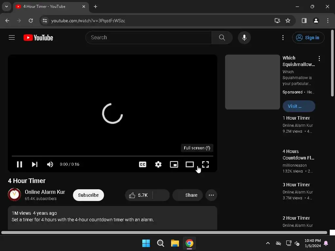Screen dimensions: 335x251
Task: Toggle closed captions on the player
Action: pyautogui.click(x=143, y=164)
